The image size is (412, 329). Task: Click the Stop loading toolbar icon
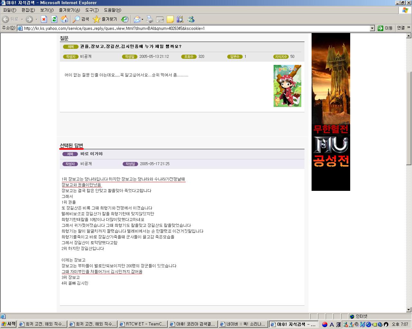[x=44, y=19]
